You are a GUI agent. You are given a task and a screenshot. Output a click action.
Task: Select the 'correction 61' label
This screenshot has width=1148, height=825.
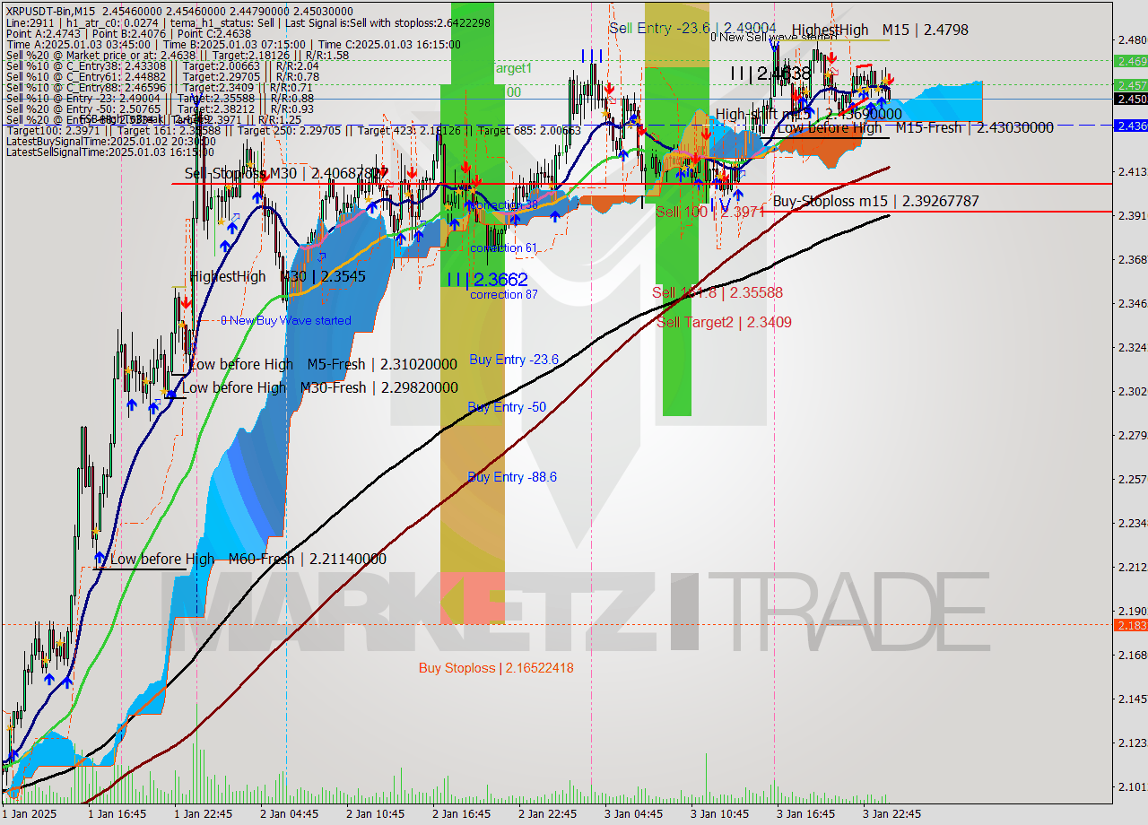click(504, 247)
